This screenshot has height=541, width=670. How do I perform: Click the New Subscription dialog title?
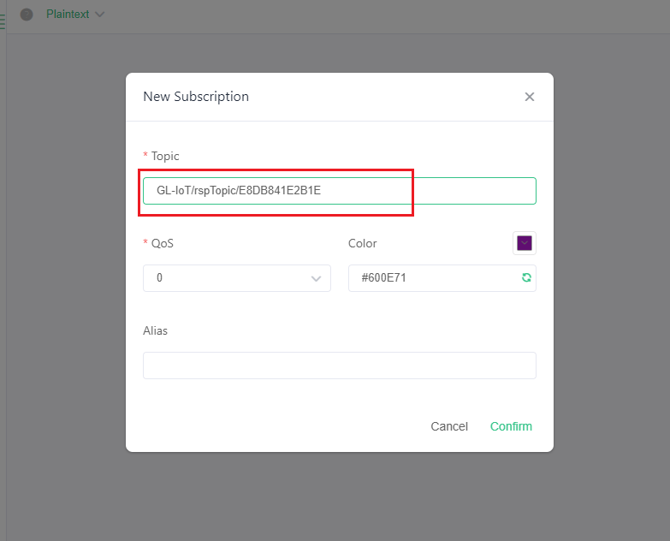pos(196,97)
